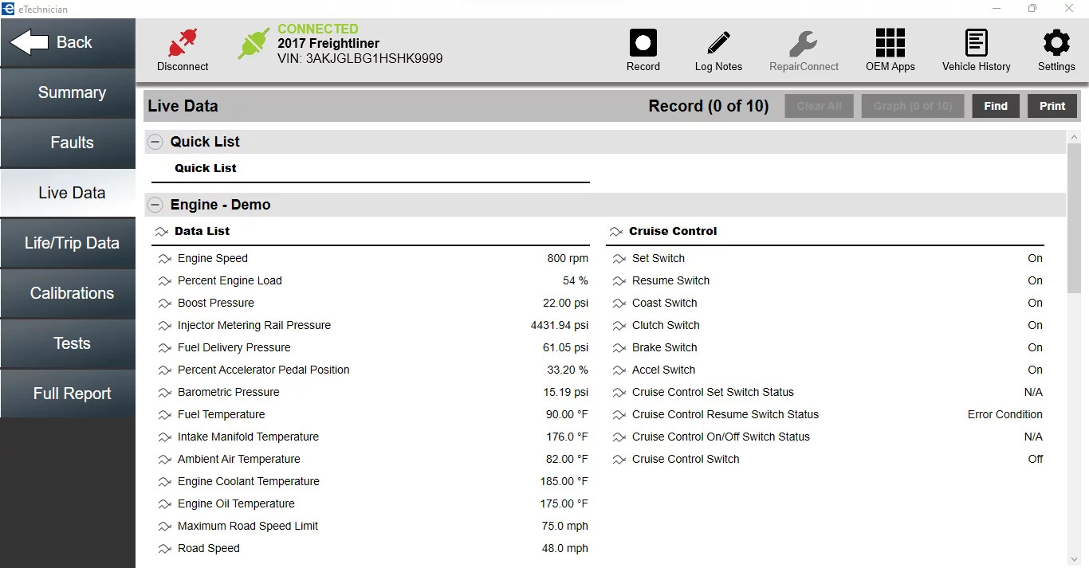The image size is (1089, 568).
Task: Click graph icon beside Fuel Delivery Pressure
Action: click(164, 348)
